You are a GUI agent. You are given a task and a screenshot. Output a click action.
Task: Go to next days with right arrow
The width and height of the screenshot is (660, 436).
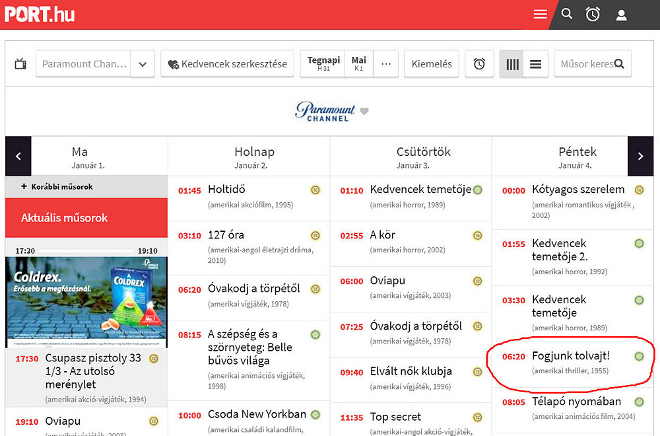[x=640, y=157]
